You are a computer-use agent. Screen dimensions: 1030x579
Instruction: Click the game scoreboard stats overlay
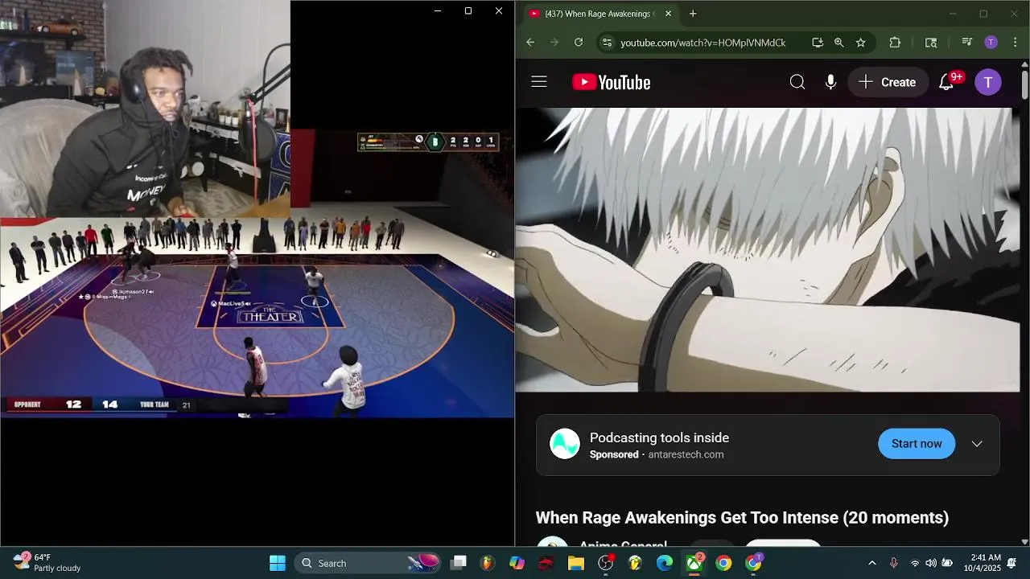tap(428, 142)
